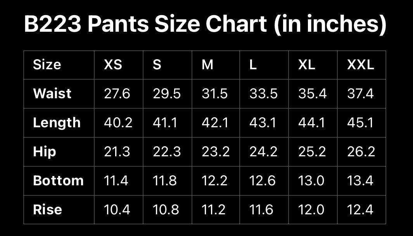Click the bottom value 12.6 for L

tap(263, 181)
